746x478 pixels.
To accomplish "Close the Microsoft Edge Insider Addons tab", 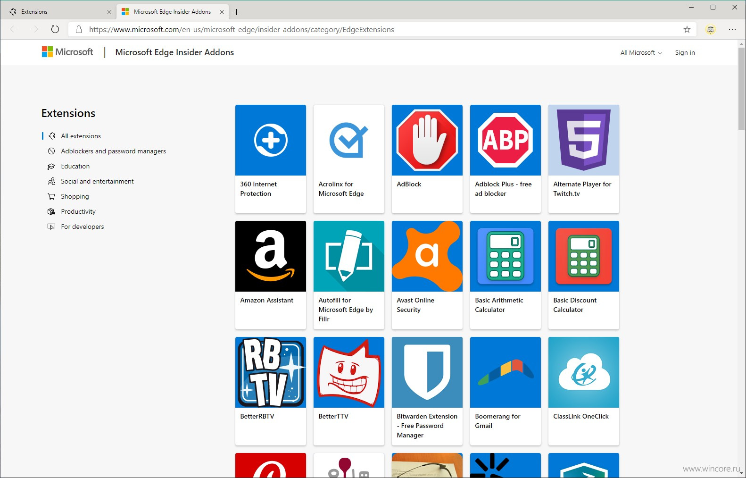I will point(222,12).
